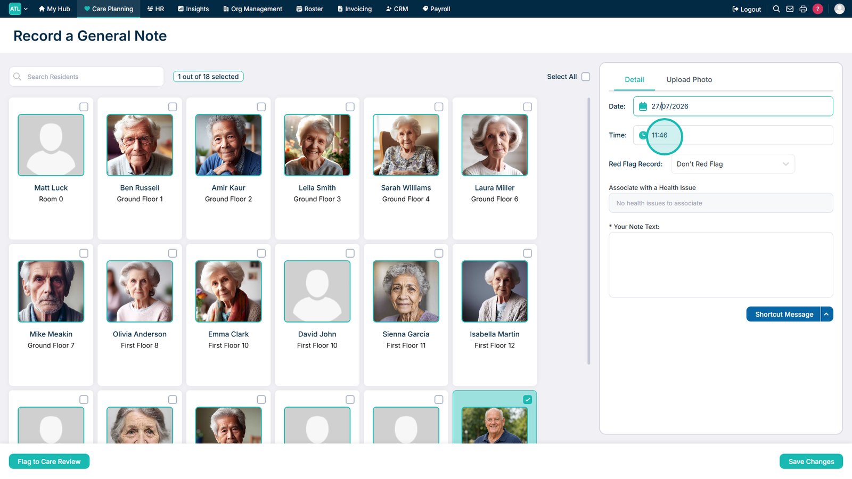Click the Date input field

tap(733, 106)
